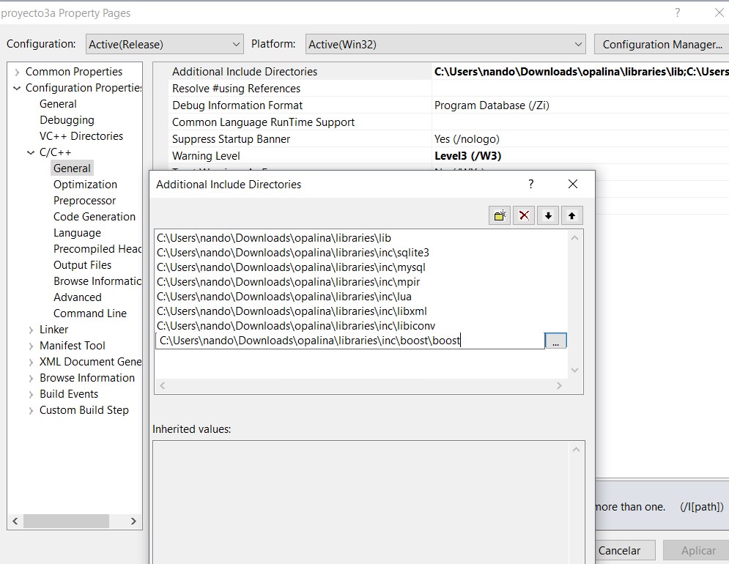Open the Command Line page

tap(89, 313)
